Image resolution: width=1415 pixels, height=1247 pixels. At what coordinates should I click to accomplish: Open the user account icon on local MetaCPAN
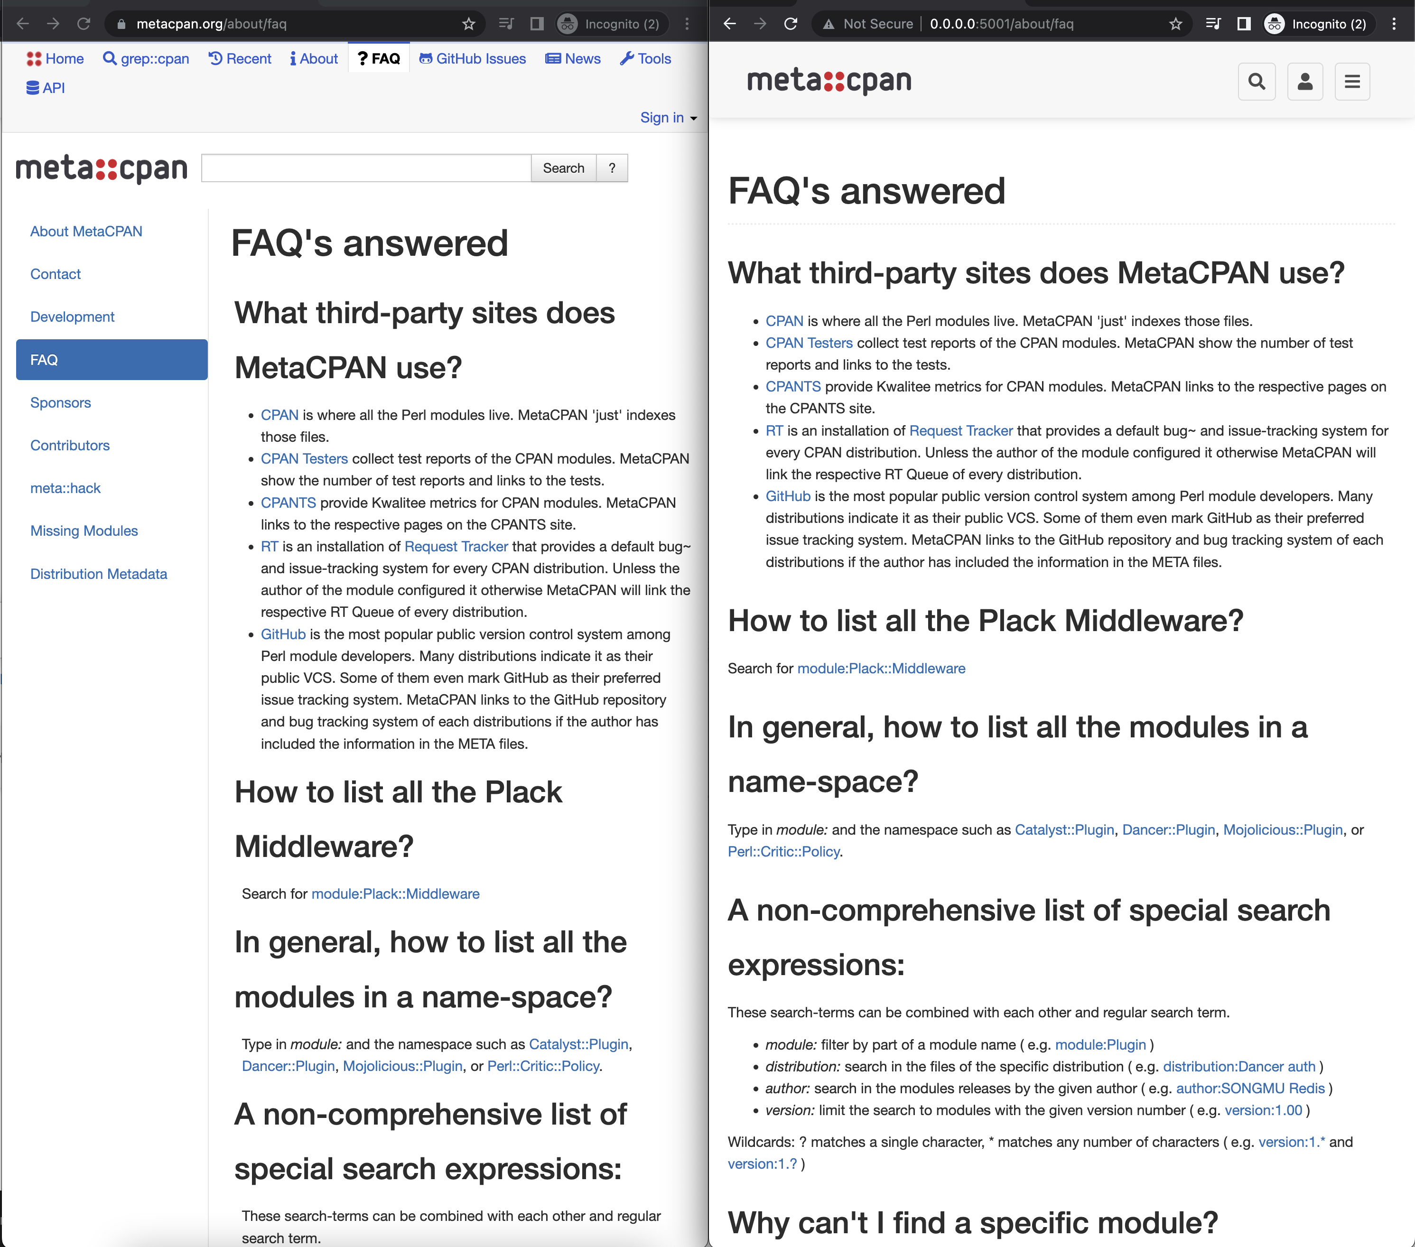pyautogui.click(x=1305, y=81)
